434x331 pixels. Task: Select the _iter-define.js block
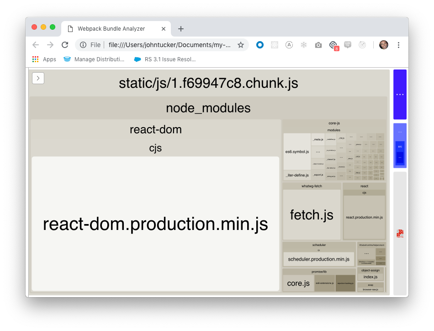pyautogui.click(x=297, y=175)
